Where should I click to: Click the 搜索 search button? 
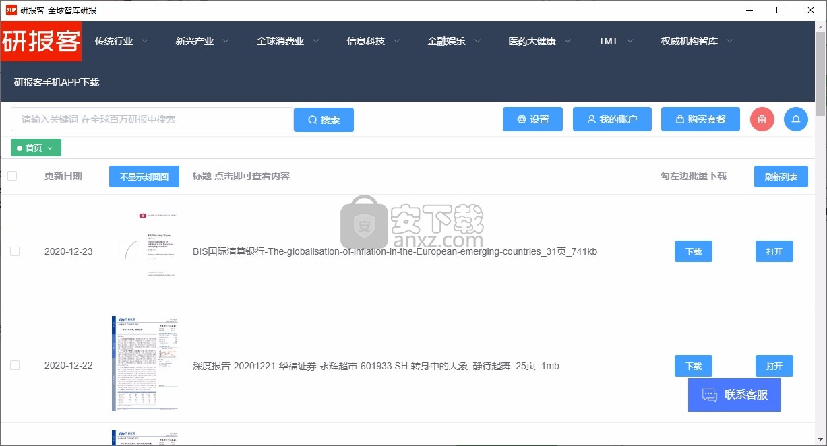[324, 120]
